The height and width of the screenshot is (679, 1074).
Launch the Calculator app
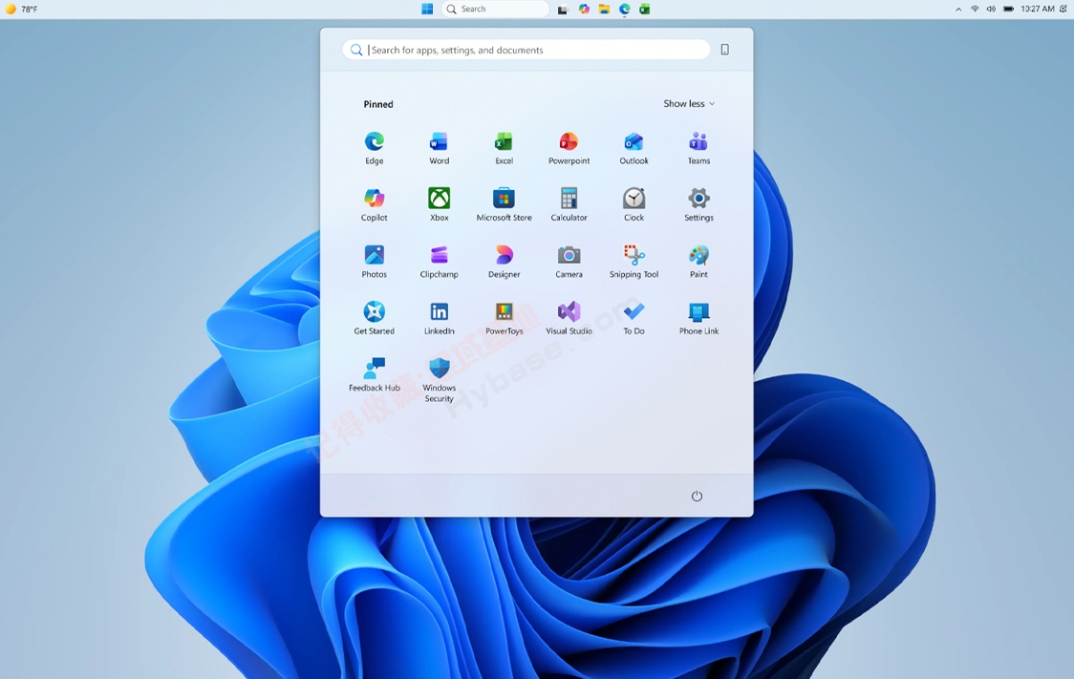569,204
